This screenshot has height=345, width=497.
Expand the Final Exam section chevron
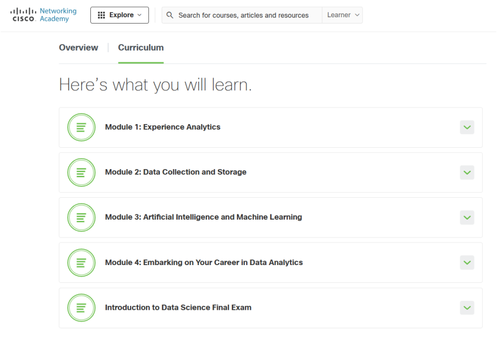click(x=467, y=308)
